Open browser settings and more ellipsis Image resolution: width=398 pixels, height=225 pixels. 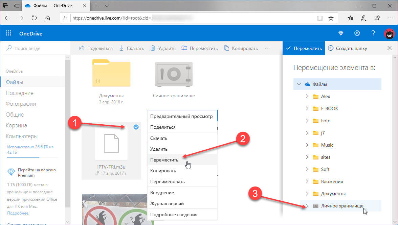pyautogui.click(x=391, y=18)
